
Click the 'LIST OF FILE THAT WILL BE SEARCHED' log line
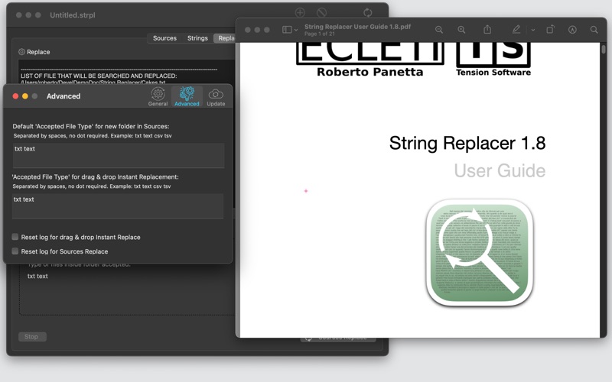coord(99,76)
